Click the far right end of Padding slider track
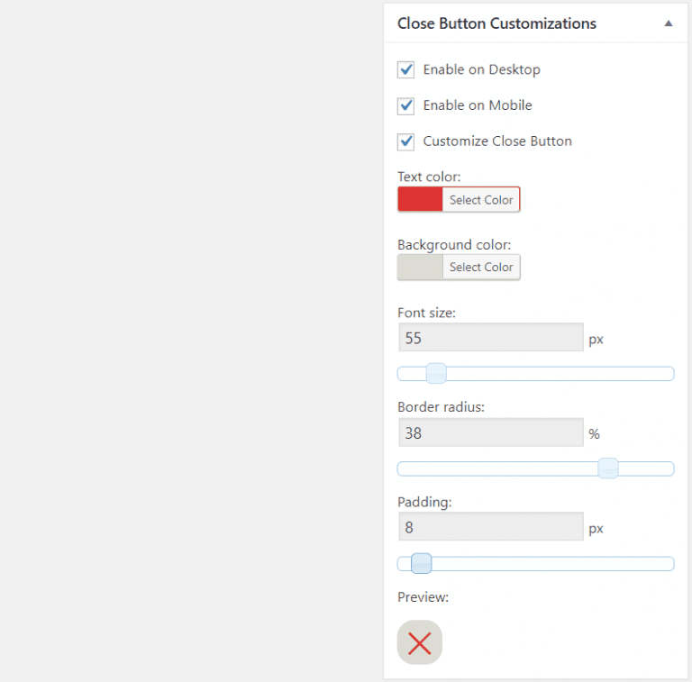The height and width of the screenshot is (682, 692). click(x=669, y=564)
